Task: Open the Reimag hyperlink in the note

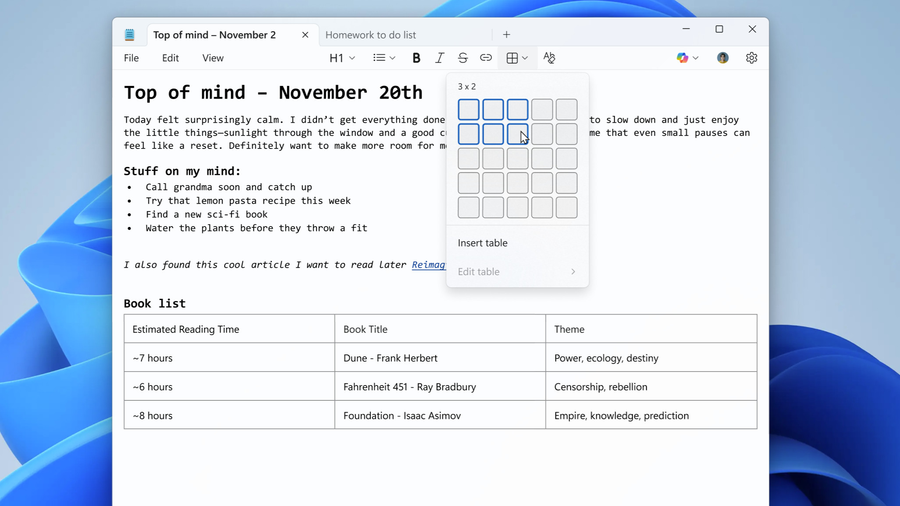Action: (428, 265)
